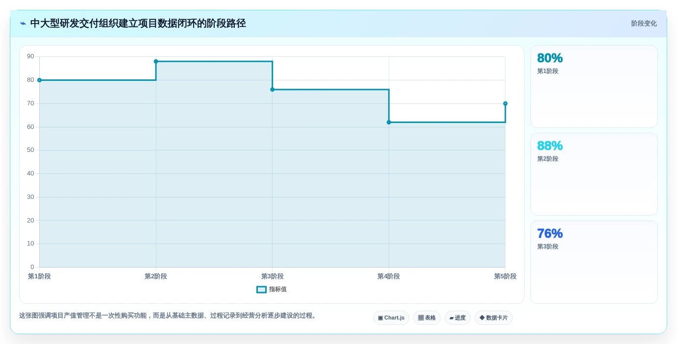
Task: Open the 76% 第3阶段 card
Action: point(594,262)
